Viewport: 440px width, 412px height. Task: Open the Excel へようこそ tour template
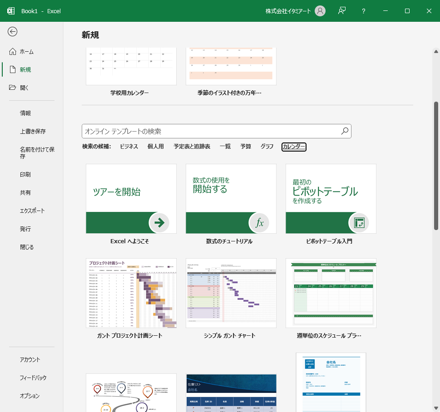point(131,199)
